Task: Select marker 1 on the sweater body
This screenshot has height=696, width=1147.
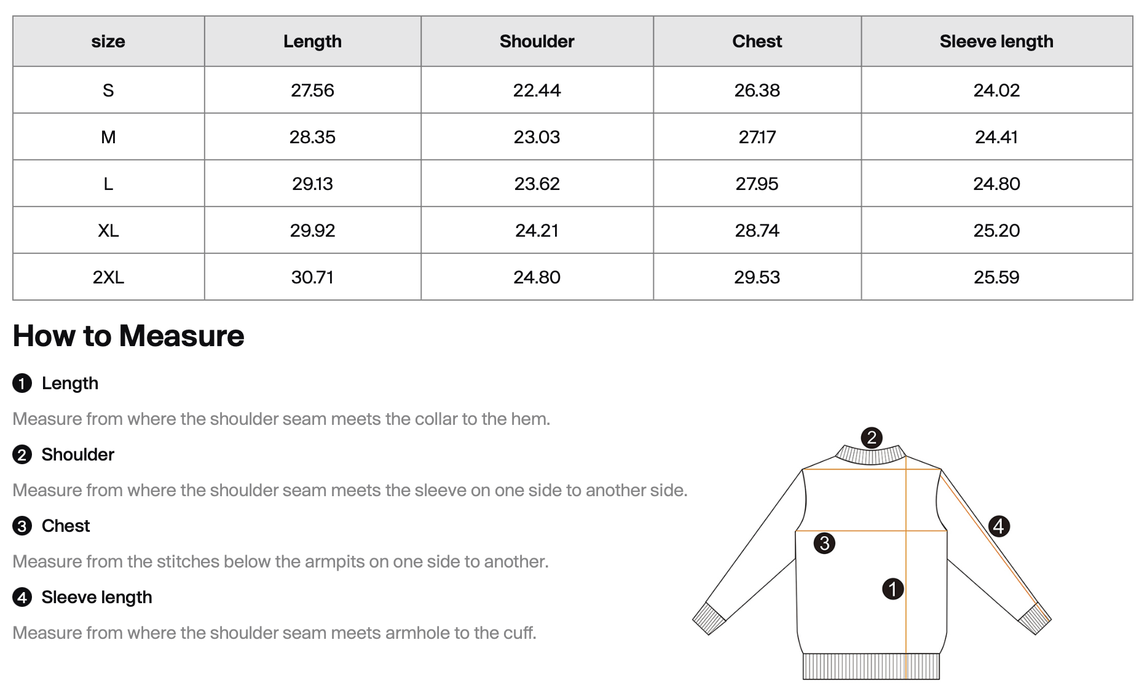Action: [893, 588]
